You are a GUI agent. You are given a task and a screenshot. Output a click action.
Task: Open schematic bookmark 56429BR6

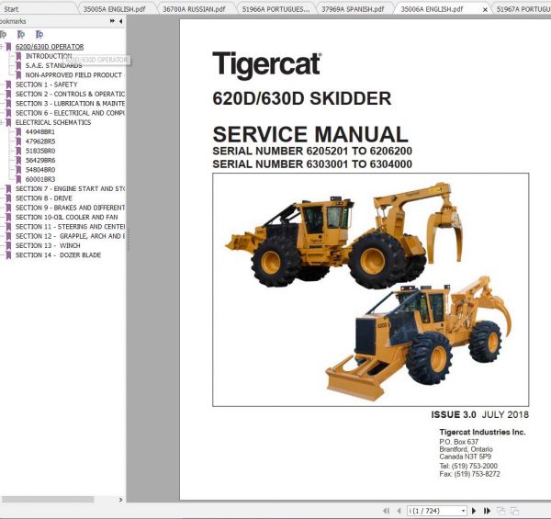(x=40, y=161)
